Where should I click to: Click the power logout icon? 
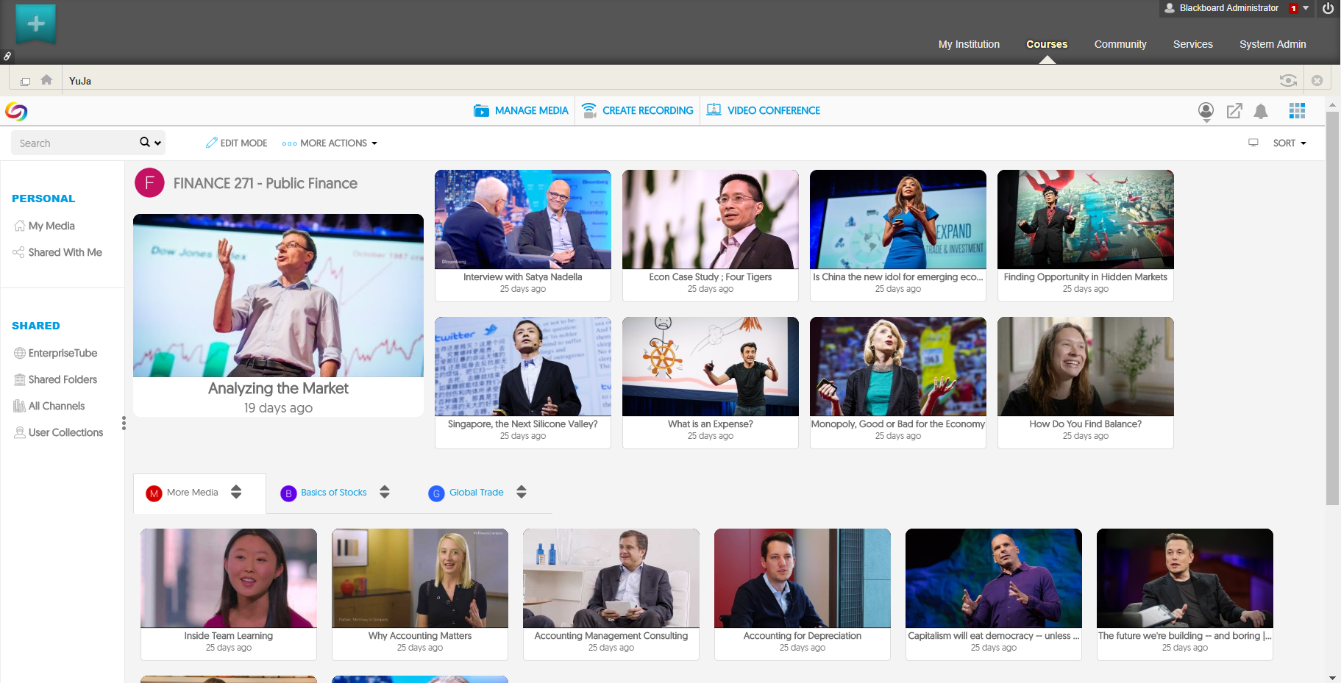click(x=1328, y=8)
